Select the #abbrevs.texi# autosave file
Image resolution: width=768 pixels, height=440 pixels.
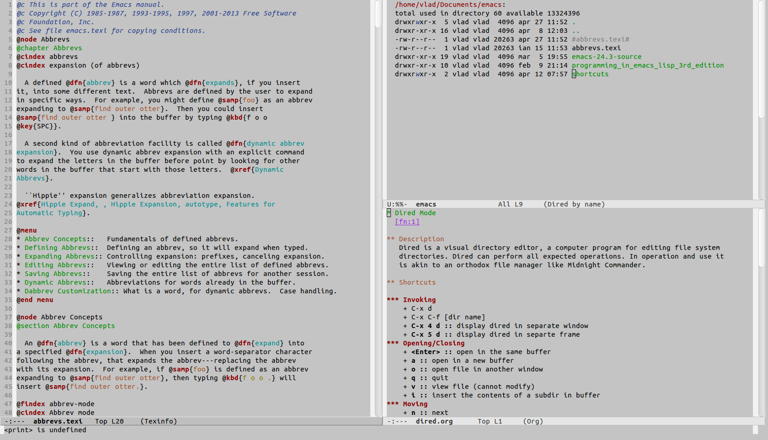click(601, 39)
